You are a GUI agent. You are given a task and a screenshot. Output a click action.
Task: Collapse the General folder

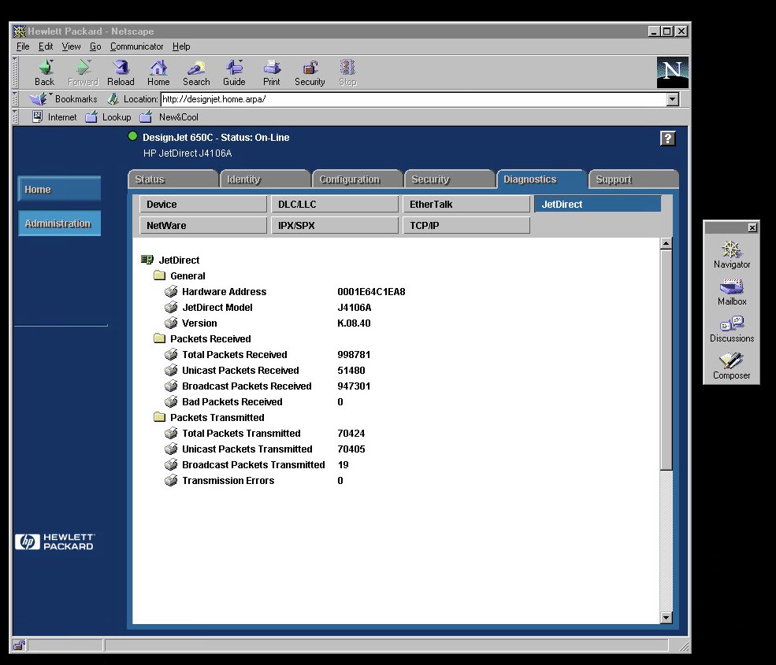[159, 275]
